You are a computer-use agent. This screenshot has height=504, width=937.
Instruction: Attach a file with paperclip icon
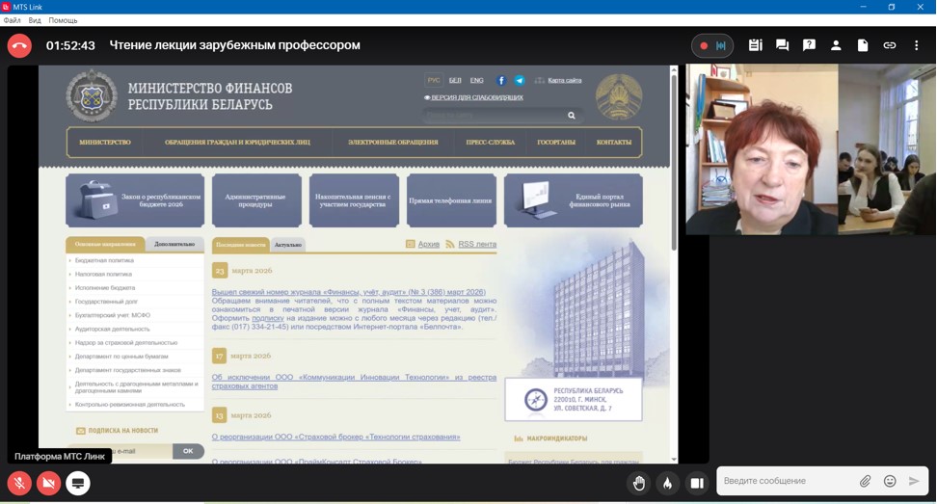click(865, 481)
